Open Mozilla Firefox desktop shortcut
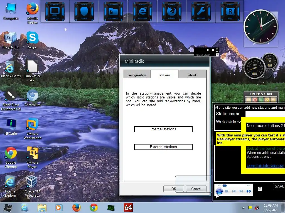This screenshot has width=285, height=213. (x=32, y=13)
